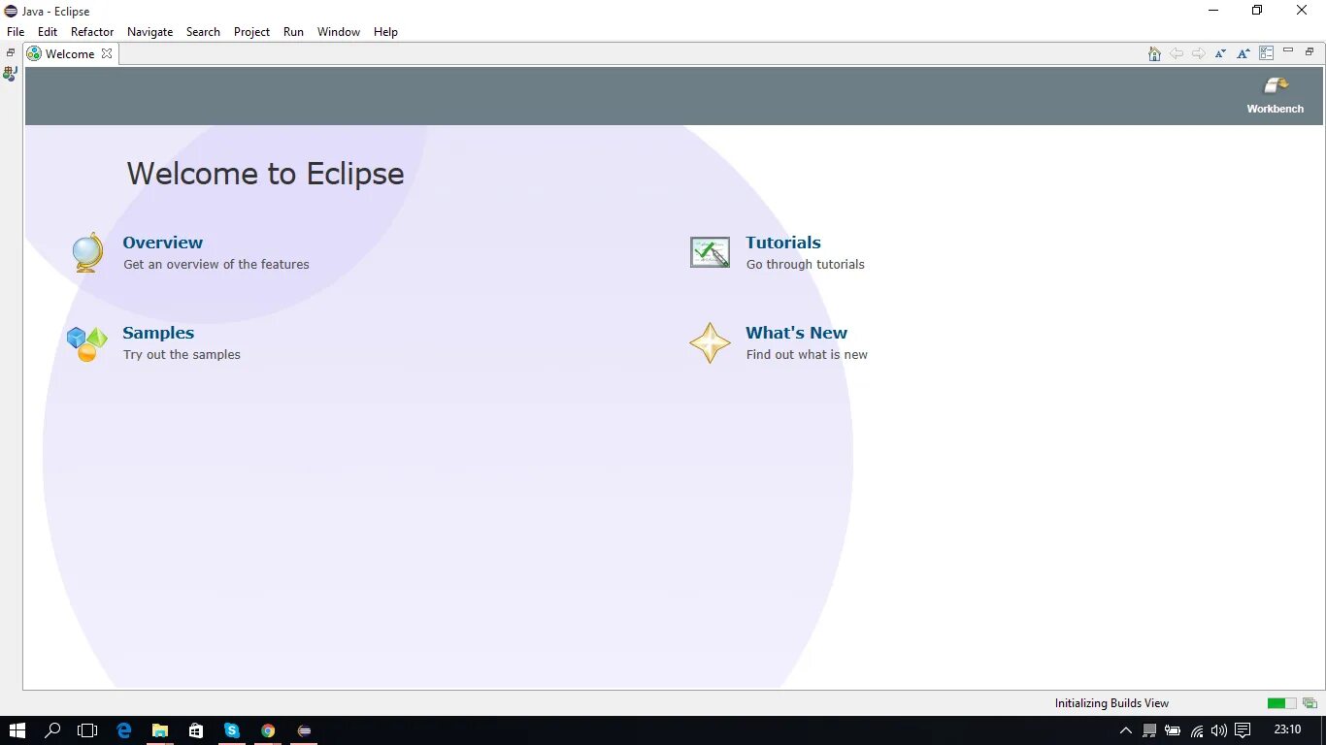Click 'Find out what is new' text
The height and width of the screenshot is (745, 1326).
807,354
